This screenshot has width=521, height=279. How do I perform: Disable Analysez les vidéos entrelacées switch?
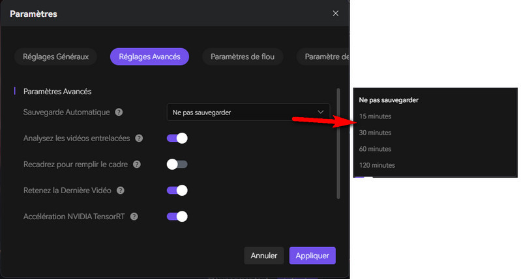(x=177, y=138)
